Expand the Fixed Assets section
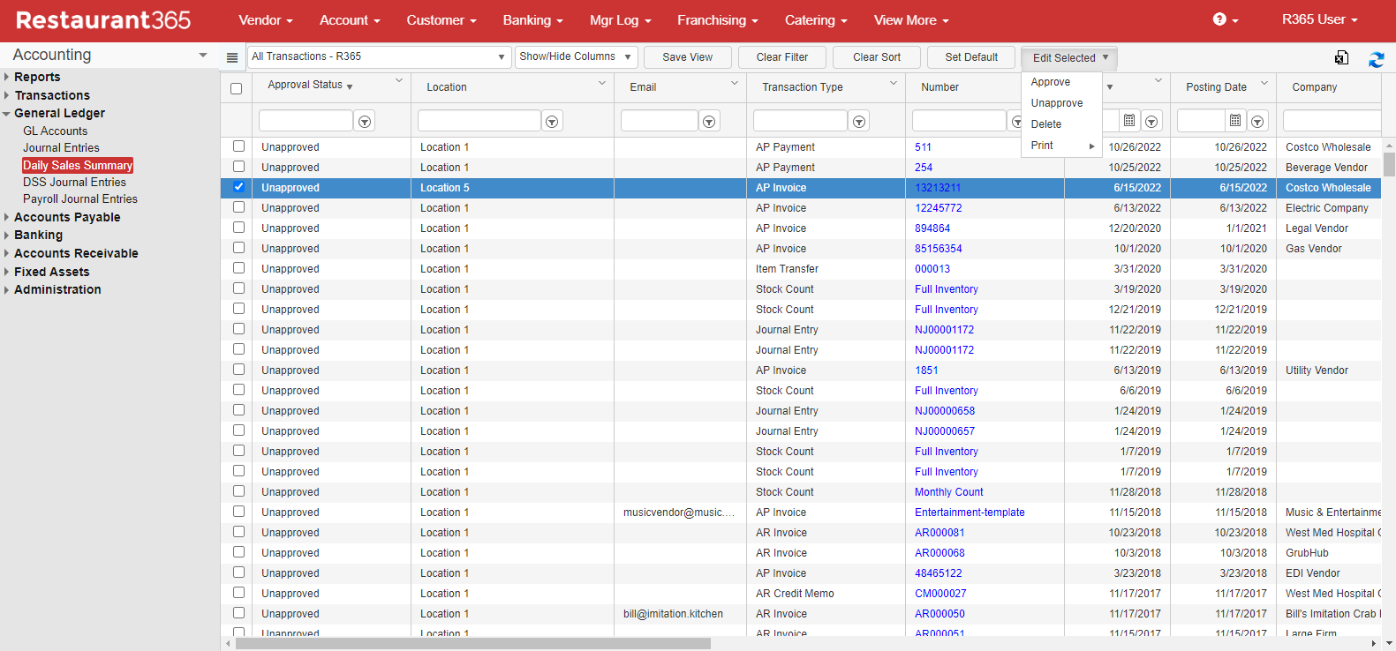The width and height of the screenshot is (1396, 651). tap(7, 272)
